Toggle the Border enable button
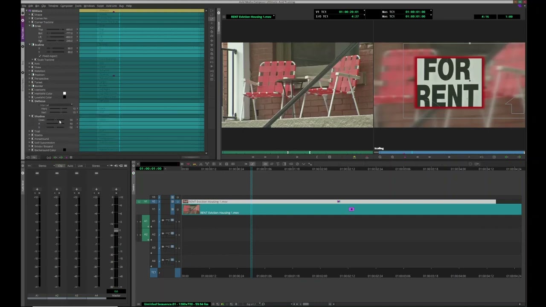The width and height of the screenshot is (546, 307). 33,86
